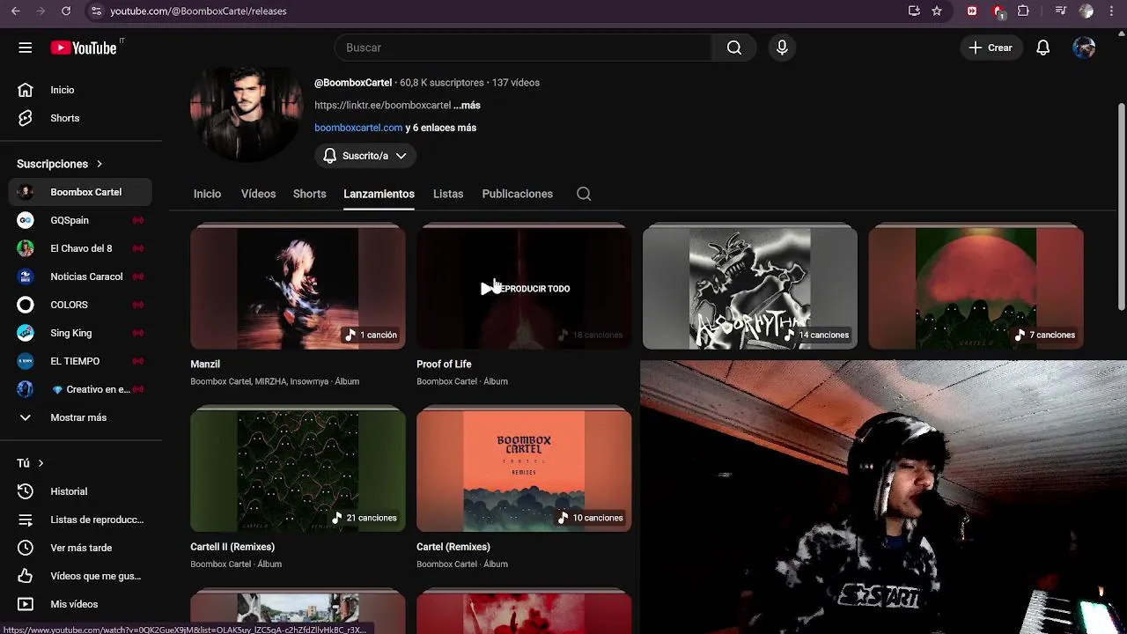Open EL TIEMPO subscription channel

(x=81, y=361)
